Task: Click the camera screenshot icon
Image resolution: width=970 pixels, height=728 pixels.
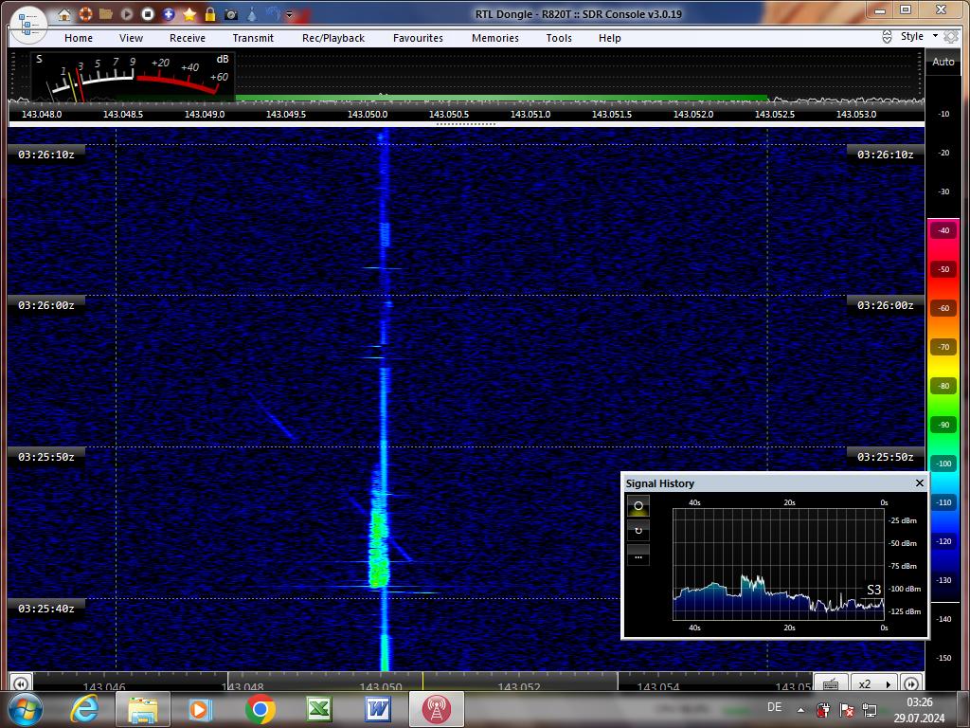Action: 231,13
